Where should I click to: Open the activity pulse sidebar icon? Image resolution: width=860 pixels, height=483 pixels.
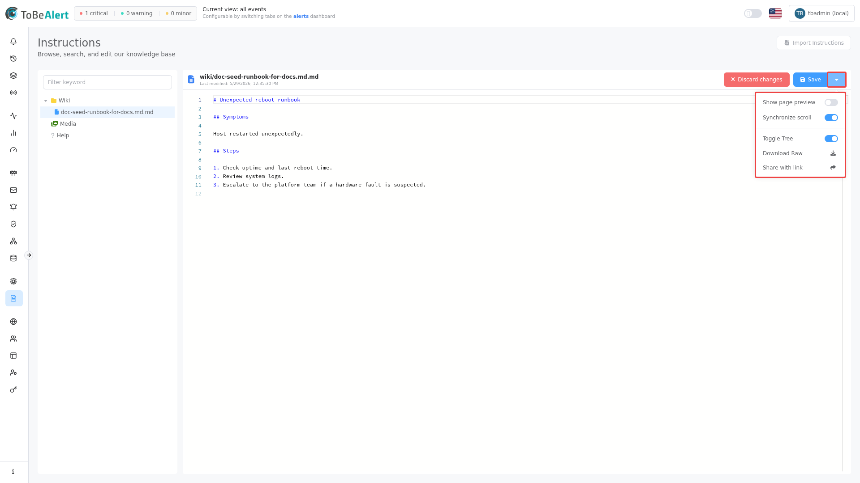click(13, 116)
